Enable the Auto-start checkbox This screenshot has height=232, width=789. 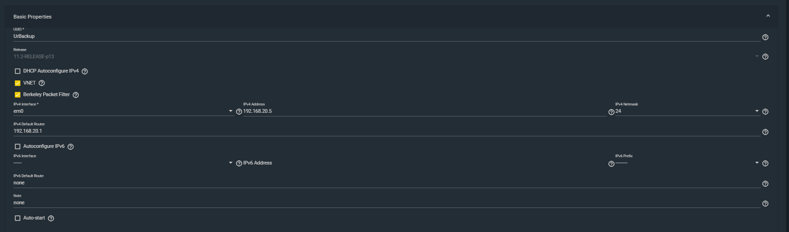[18, 218]
